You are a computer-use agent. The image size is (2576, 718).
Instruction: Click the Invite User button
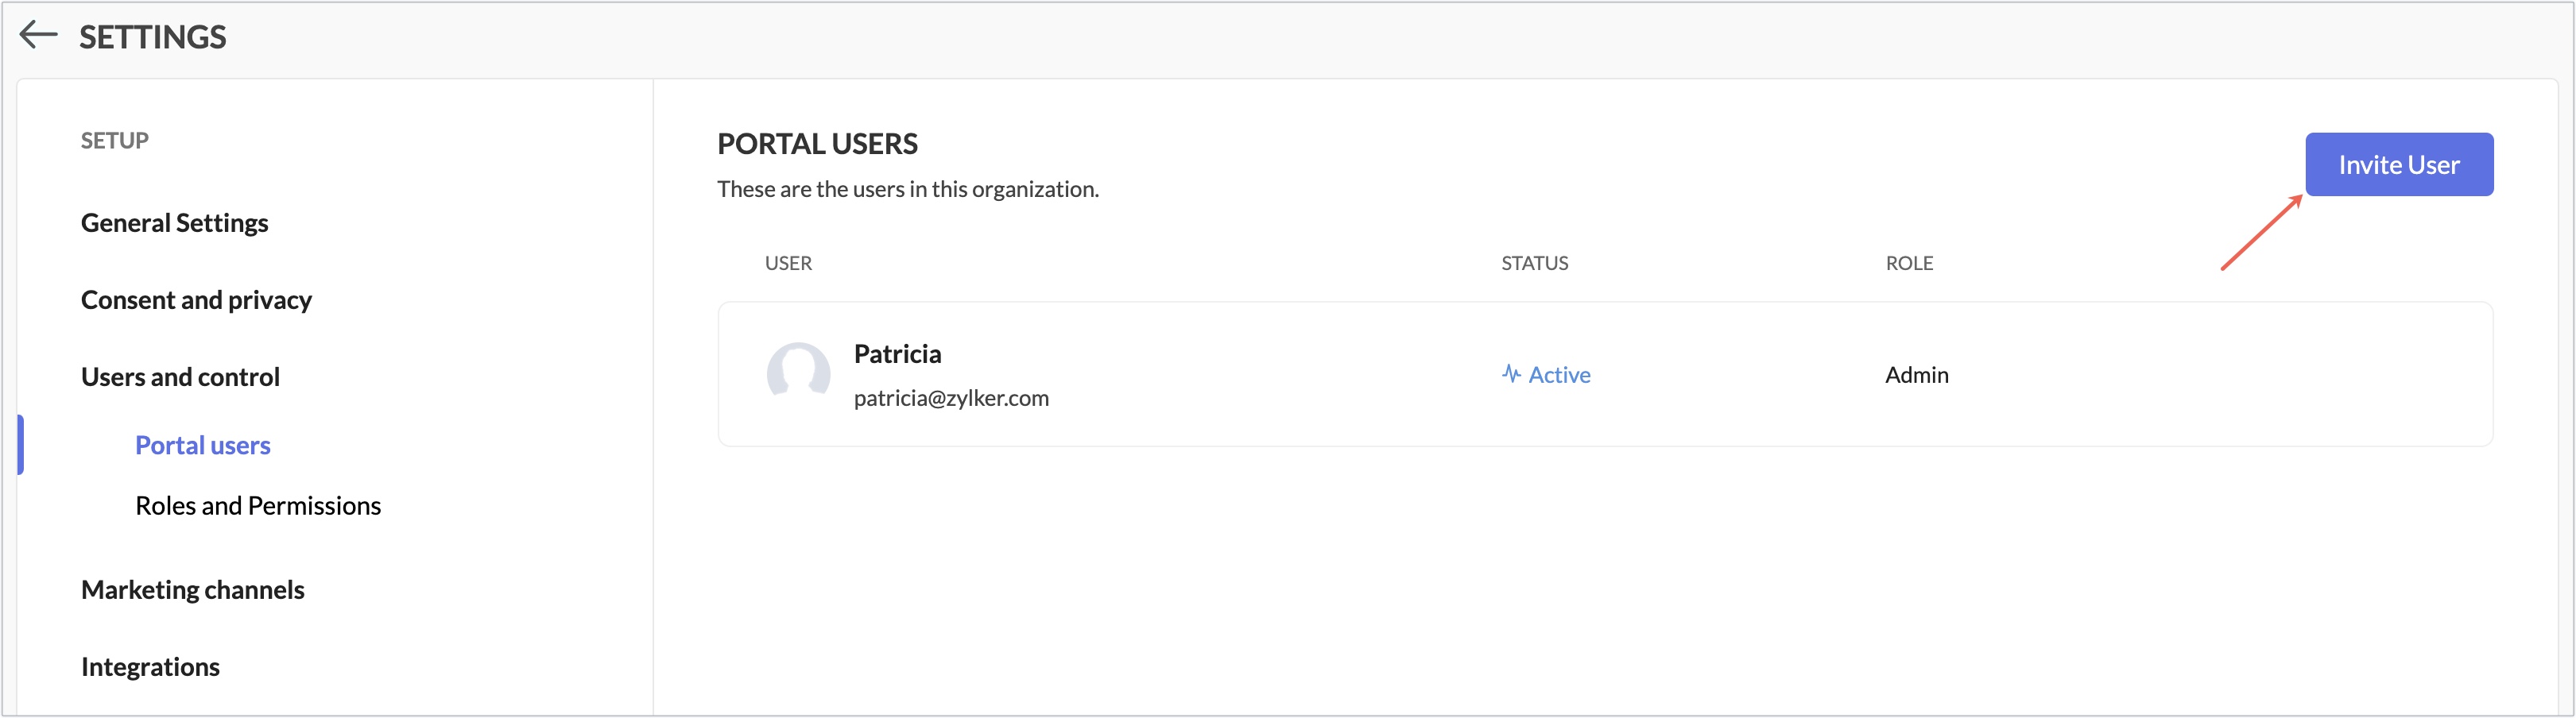[x=2399, y=164]
